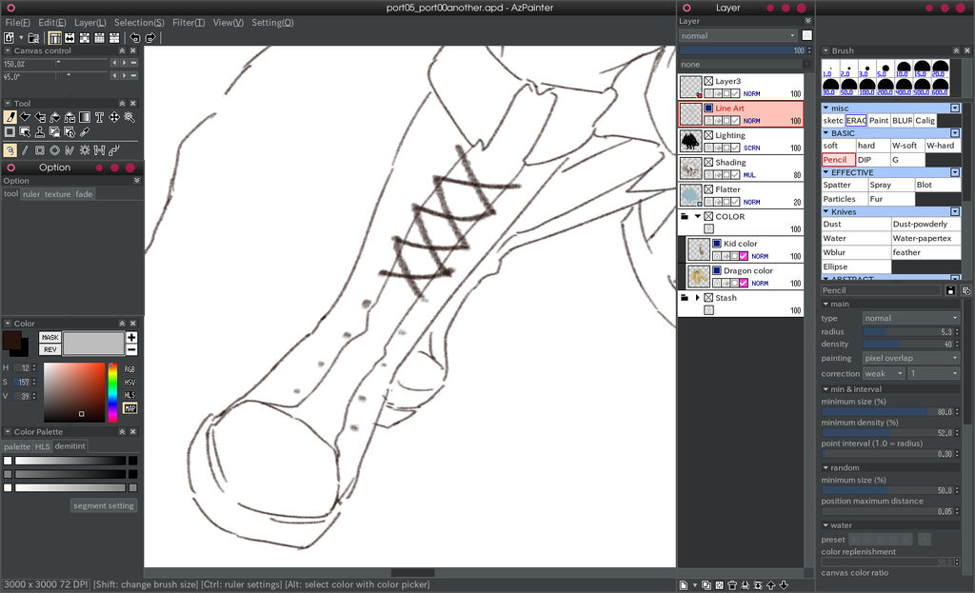Expand the Stash layer folder

point(698,298)
